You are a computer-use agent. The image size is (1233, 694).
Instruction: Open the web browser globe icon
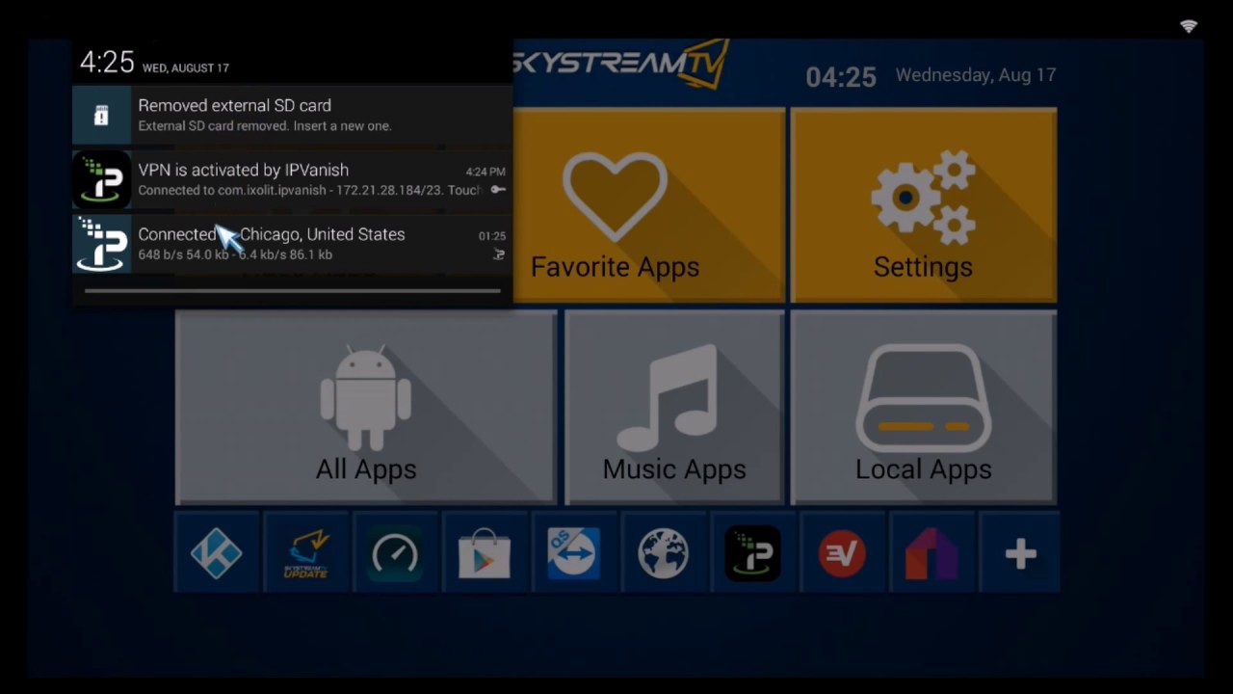[x=663, y=553]
